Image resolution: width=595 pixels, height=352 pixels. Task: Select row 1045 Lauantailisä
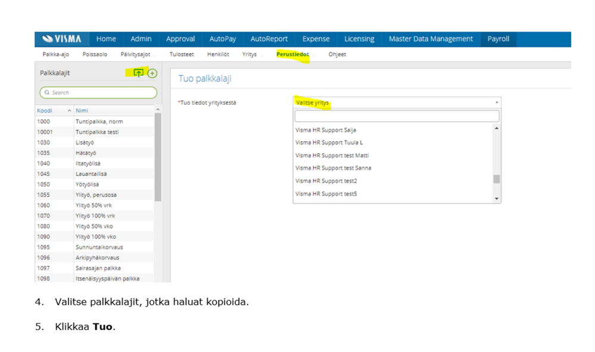(x=95, y=174)
